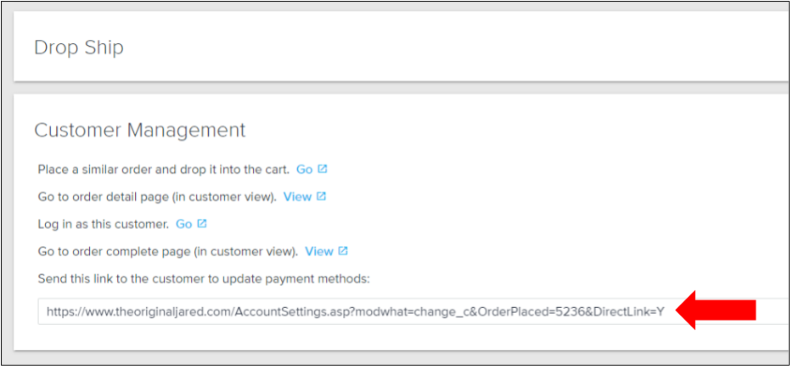Click external-link icon beside customer login Go
This screenshot has height=369, width=793.
point(202,224)
